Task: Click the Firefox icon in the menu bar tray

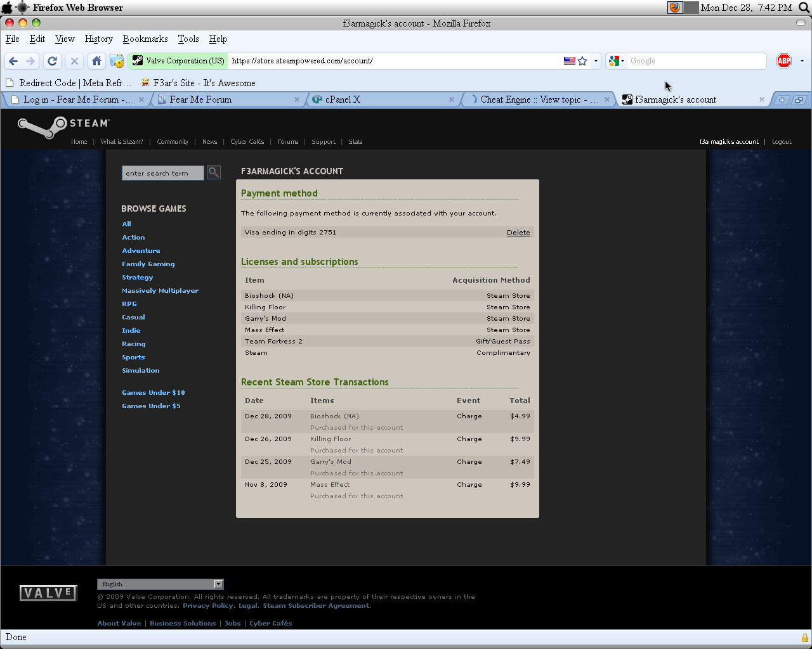Action: (x=675, y=8)
